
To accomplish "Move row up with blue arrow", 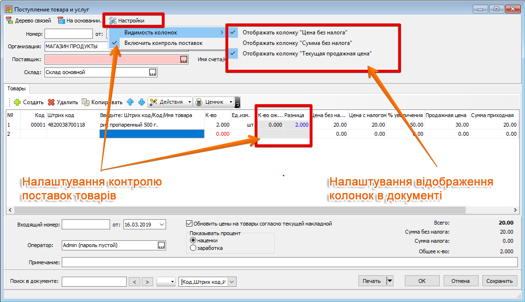I will [130, 102].
